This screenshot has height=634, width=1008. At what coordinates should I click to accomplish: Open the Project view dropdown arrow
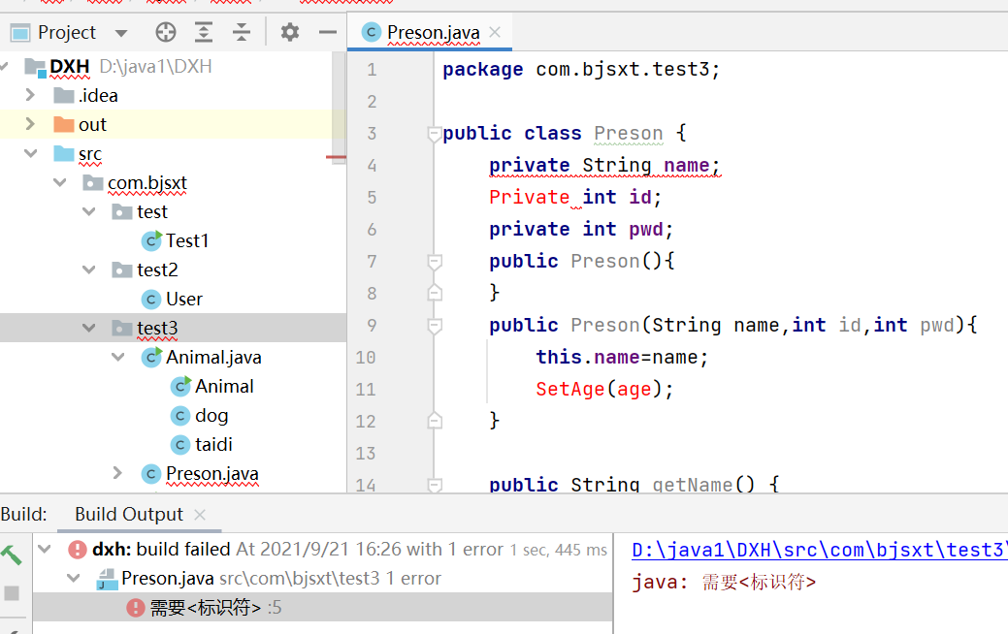(x=121, y=33)
